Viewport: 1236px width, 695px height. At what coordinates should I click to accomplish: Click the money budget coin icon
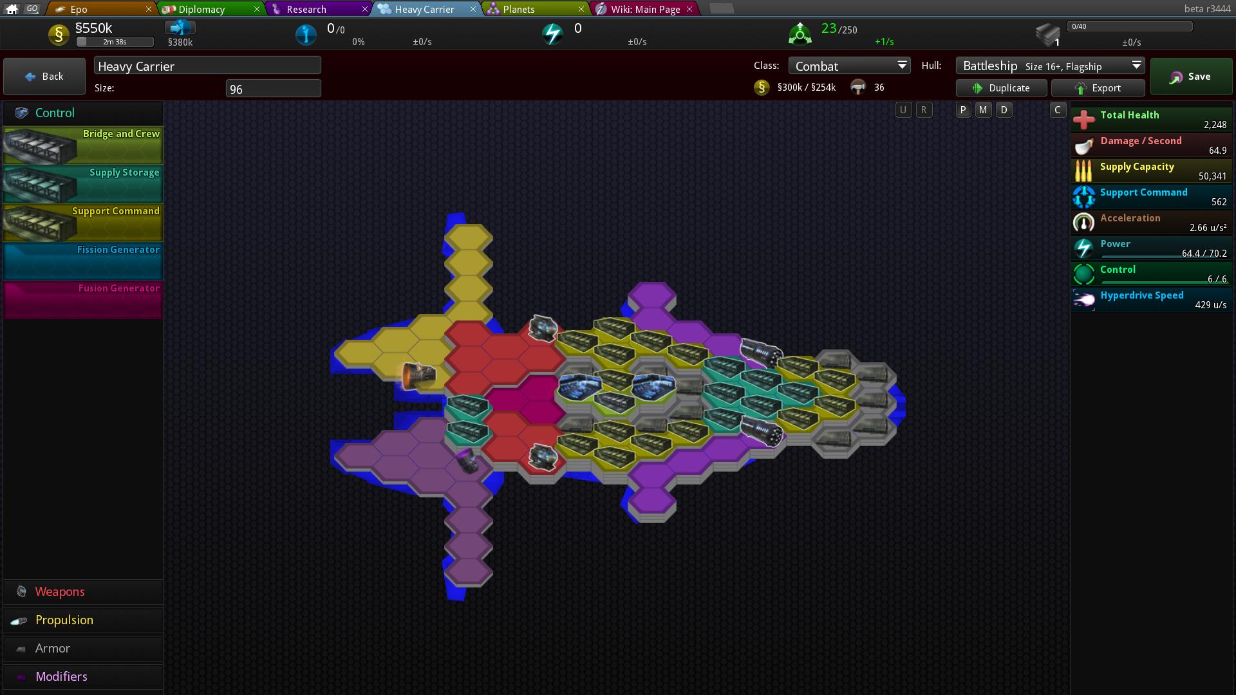coord(59,35)
